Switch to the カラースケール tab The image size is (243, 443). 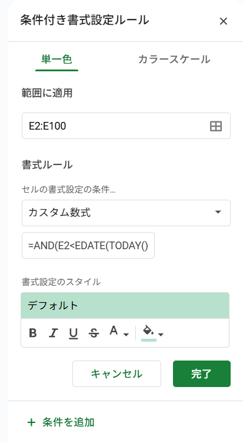coord(174,59)
